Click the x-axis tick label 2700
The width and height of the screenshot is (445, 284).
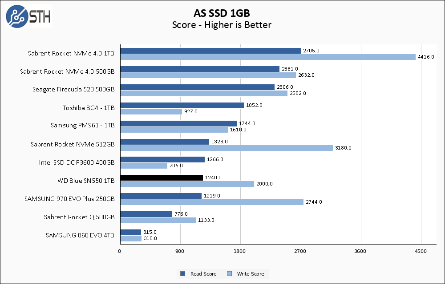click(300, 251)
